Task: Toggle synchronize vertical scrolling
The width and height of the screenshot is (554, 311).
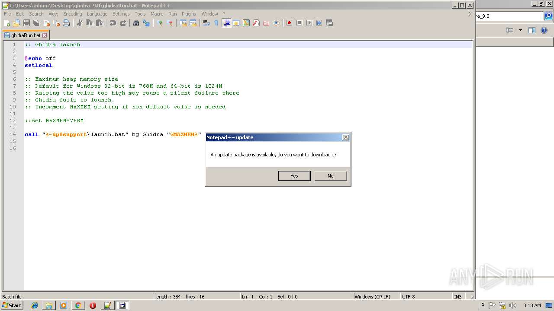Action: pos(183,23)
